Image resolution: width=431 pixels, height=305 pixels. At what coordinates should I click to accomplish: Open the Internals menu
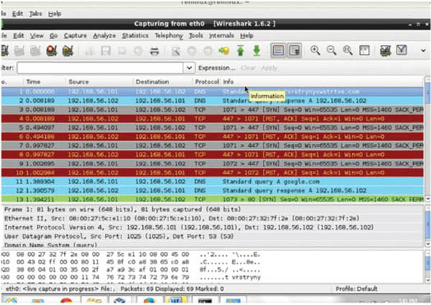coord(221,36)
